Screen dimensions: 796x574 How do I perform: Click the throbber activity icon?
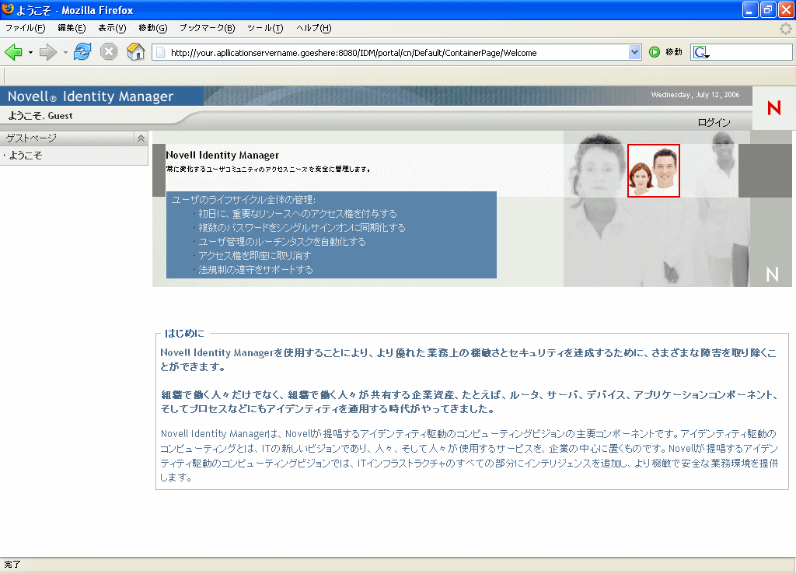pos(785,29)
